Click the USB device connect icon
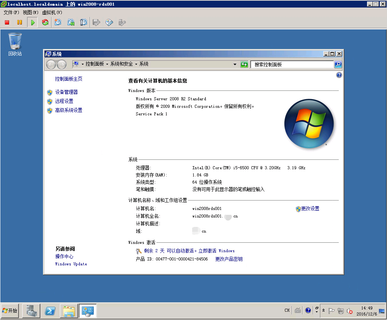The height and width of the screenshot is (320, 387). pyautogui.click(x=122, y=23)
